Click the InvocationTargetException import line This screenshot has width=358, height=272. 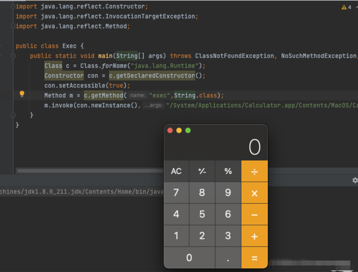pyautogui.click(x=107, y=16)
